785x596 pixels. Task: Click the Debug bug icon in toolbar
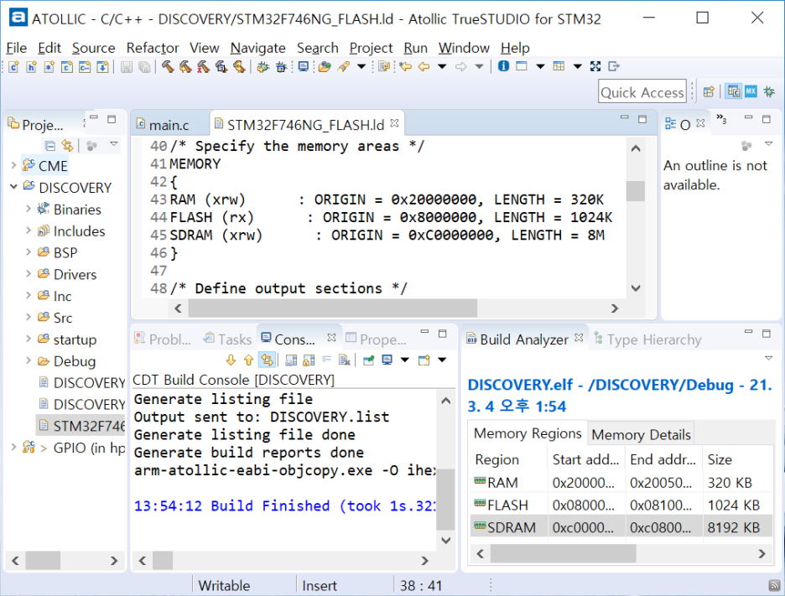(x=263, y=66)
